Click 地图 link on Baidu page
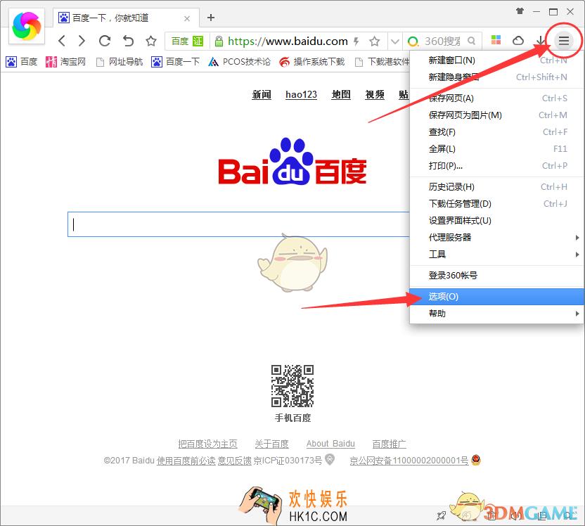Image resolution: width=585 pixels, height=526 pixels. click(x=341, y=95)
